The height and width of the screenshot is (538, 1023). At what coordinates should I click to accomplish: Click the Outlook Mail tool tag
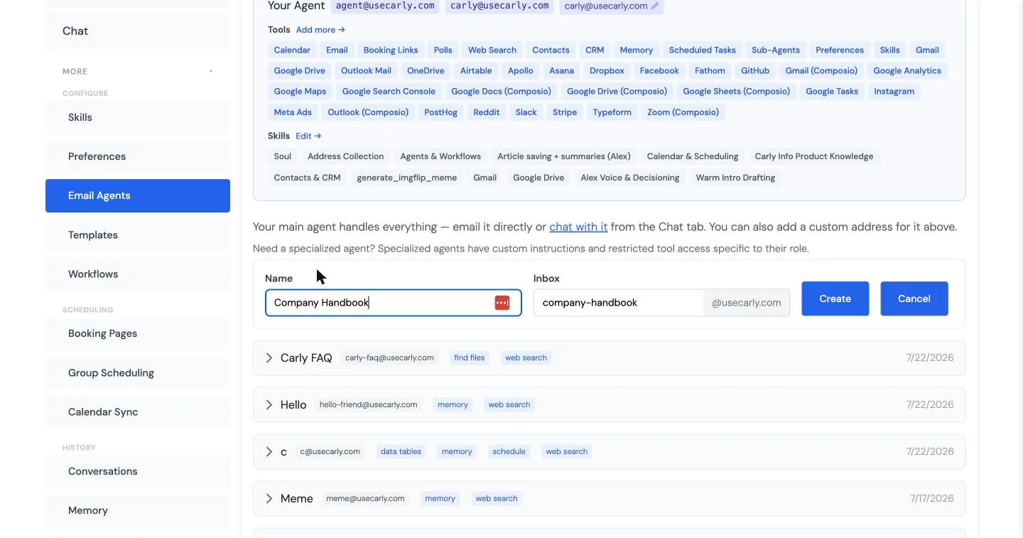click(x=366, y=70)
